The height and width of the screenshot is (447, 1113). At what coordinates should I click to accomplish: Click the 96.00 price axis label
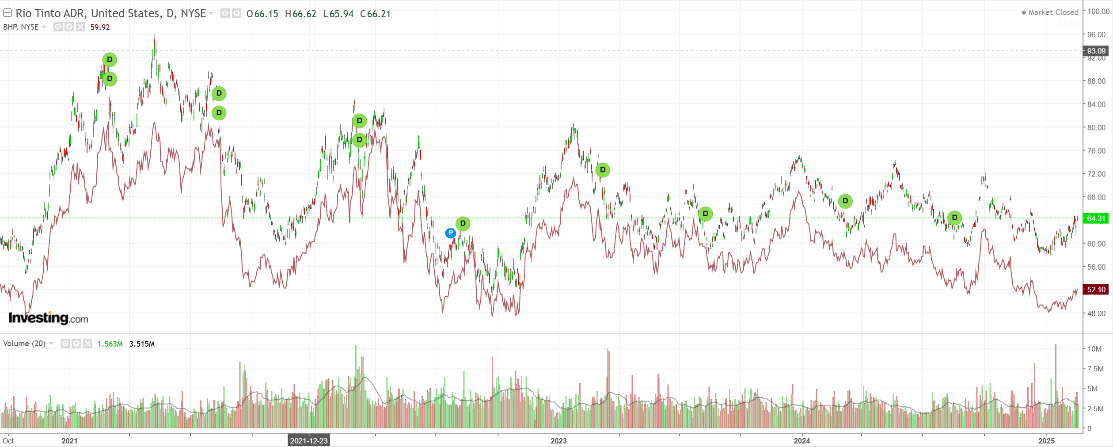pos(1097,34)
